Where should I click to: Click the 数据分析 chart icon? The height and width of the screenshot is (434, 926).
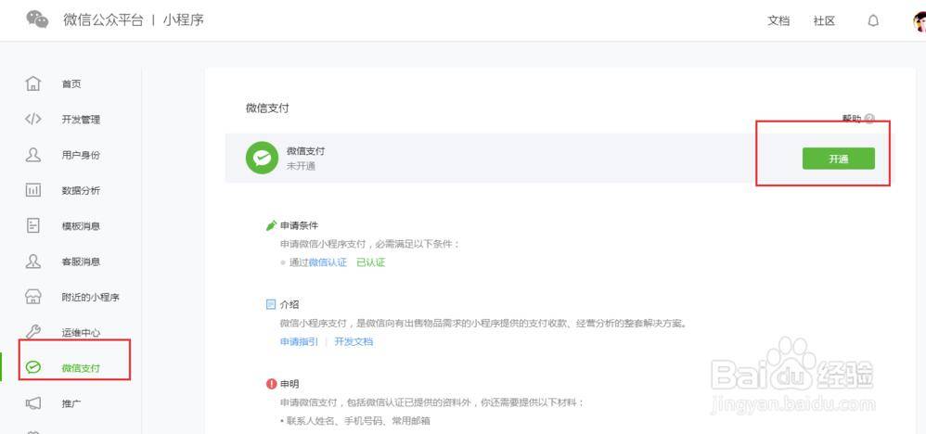pos(33,190)
